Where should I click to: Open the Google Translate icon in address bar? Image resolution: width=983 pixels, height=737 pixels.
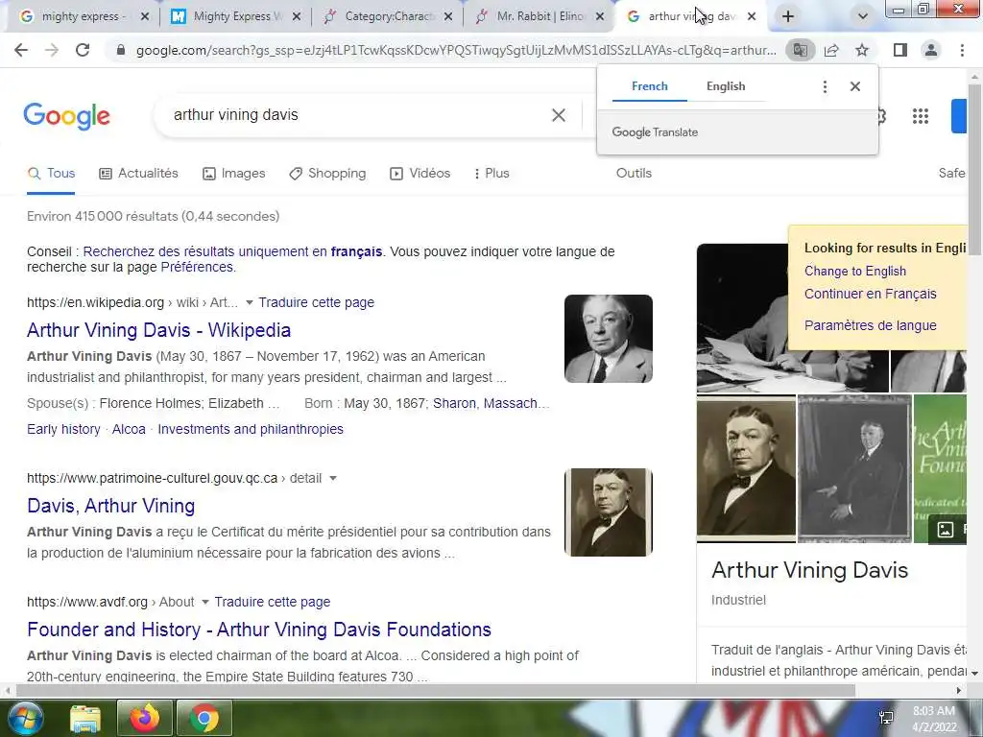800,50
